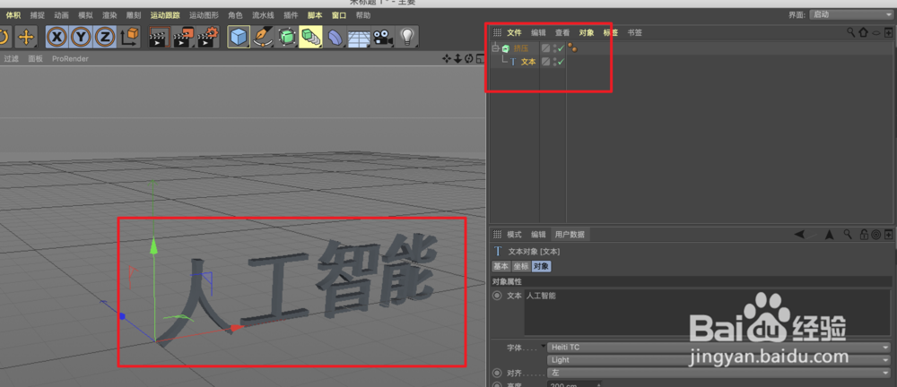Click the Render View clapperboard icon
This screenshot has width=897, height=387.
tap(160, 37)
